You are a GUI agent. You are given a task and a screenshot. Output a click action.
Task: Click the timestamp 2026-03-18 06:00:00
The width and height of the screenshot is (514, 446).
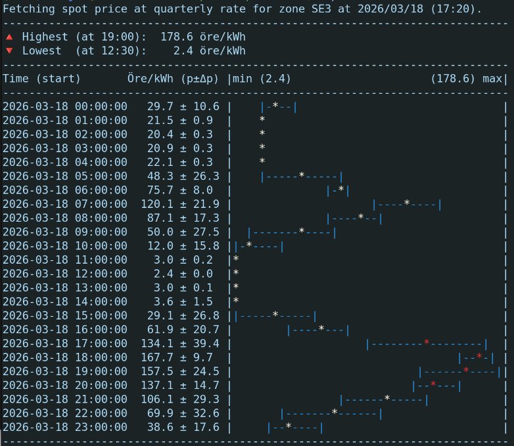[65, 190]
